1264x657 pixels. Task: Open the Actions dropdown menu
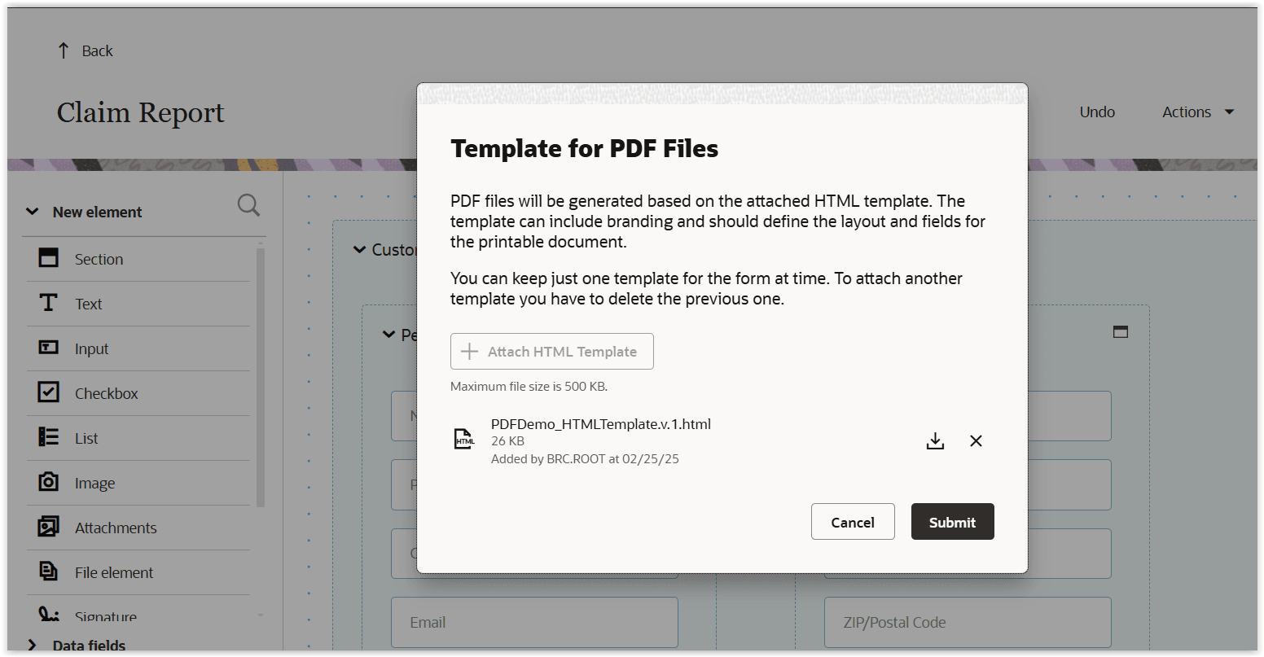[x=1198, y=112]
